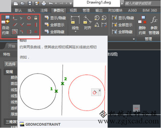Viewport: 161px width, 128px height.
Task: Switch to the 管理 ribbon tab
Action: [x=86, y=10]
